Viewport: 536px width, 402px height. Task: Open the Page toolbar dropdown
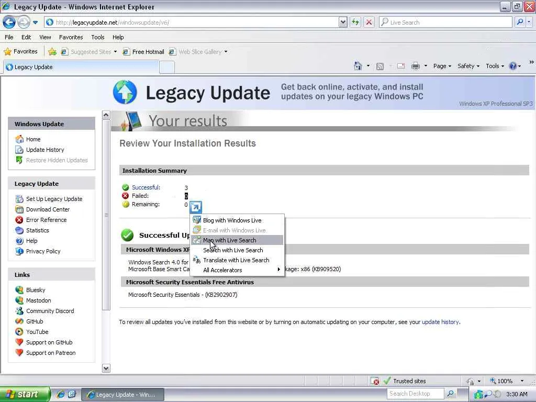(x=442, y=66)
